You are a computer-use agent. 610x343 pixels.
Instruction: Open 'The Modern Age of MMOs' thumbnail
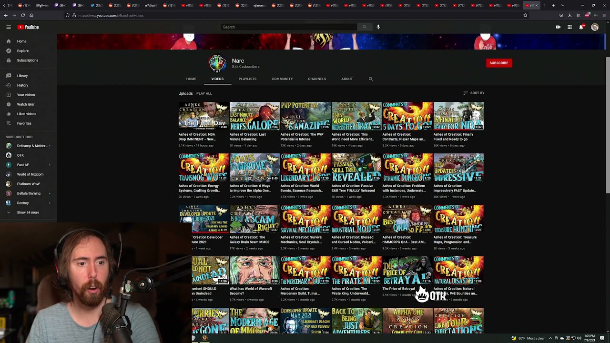254,322
